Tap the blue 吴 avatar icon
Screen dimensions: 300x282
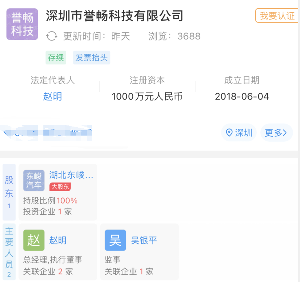point(115,240)
